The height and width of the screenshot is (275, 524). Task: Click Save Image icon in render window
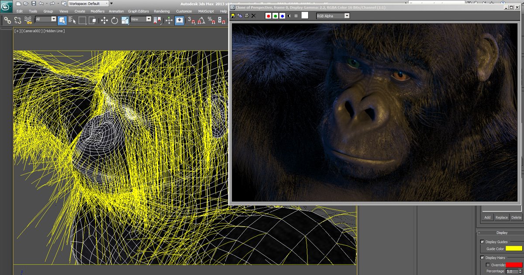[x=233, y=16]
